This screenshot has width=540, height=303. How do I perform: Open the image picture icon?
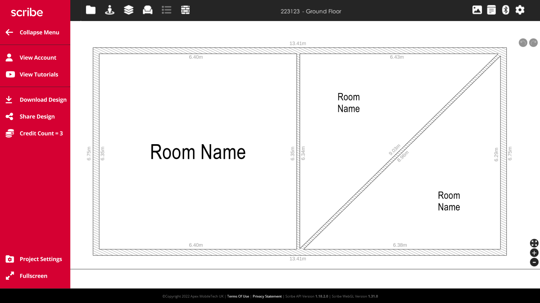(477, 10)
